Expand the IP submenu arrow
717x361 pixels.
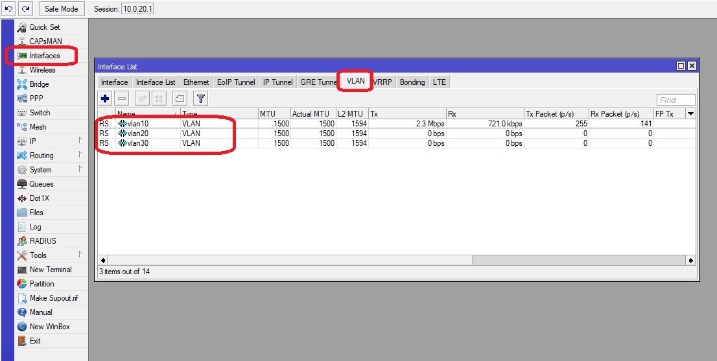click(x=80, y=141)
